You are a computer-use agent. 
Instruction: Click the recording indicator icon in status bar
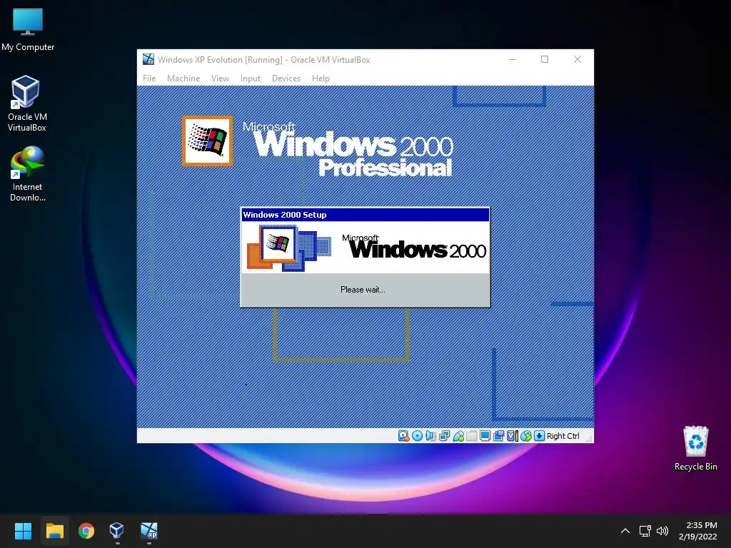(499, 436)
